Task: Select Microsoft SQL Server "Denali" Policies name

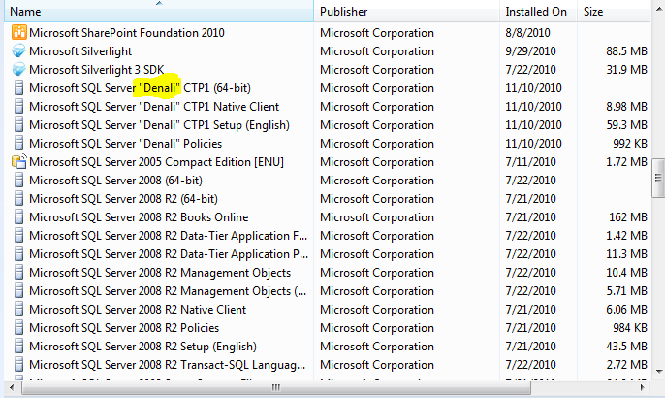Action: coord(126,144)
